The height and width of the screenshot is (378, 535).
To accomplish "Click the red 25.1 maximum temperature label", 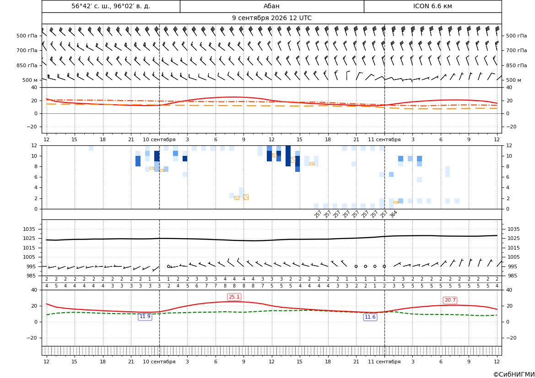I will pos(234,297).
